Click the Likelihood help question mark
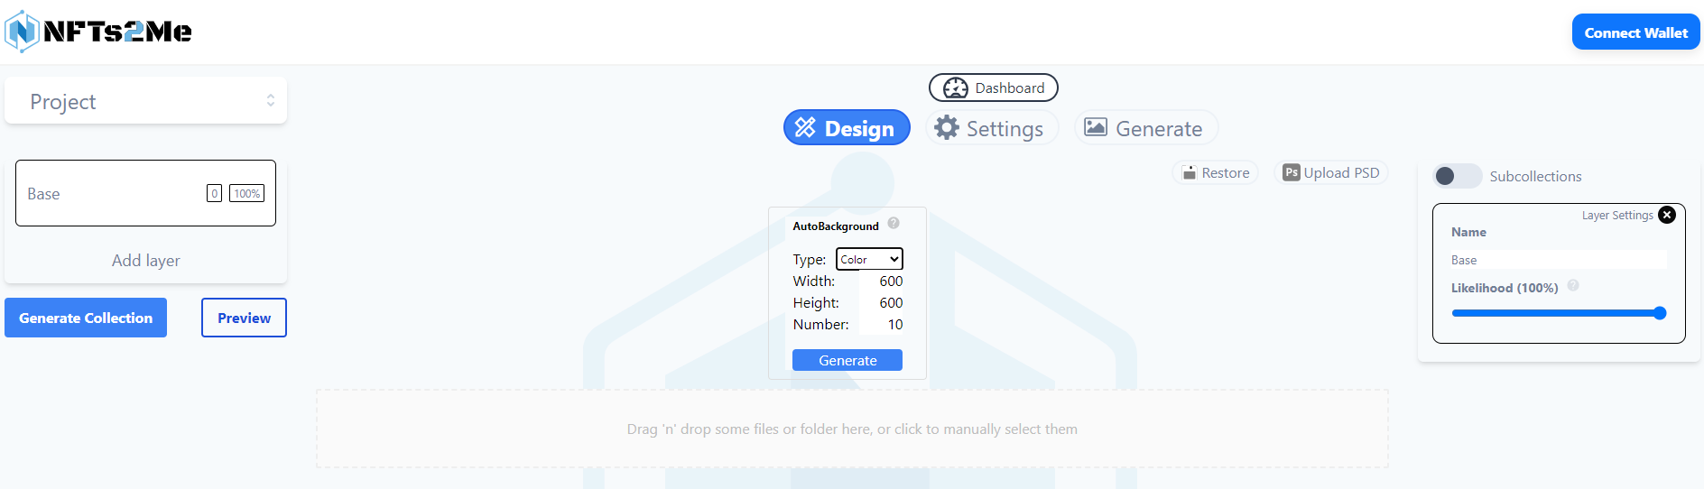Image resolution: width=1704 pixels, height=489 pixels. [1573, 285]
